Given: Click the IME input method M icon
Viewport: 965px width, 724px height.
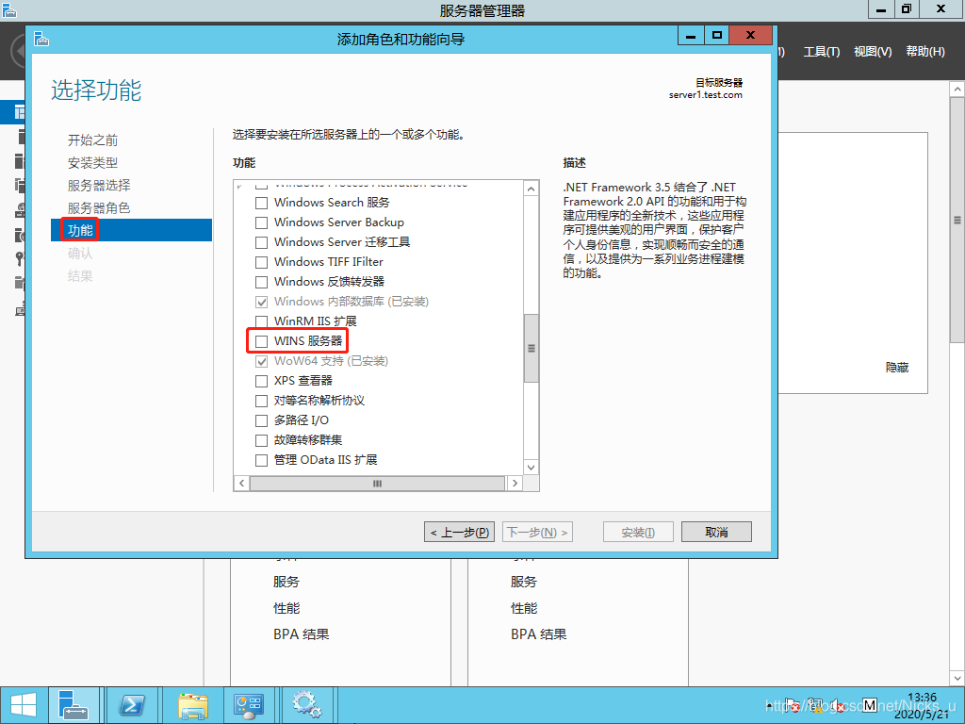Looking at the screenshot, I should point(870,705).
